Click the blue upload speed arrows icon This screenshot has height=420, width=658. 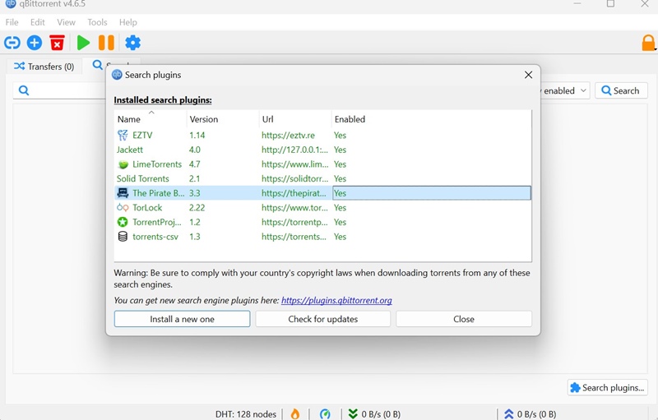coord(508,414)
